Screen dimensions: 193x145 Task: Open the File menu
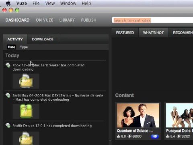36,3
